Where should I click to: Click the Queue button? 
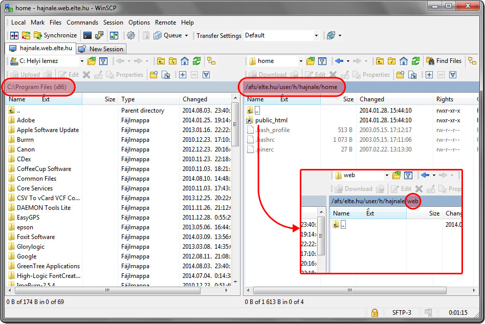(x=168, y=36)
